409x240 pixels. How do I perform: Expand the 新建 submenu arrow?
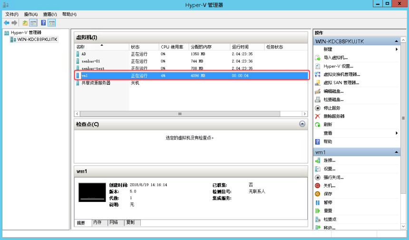click(x=397, y=49)
